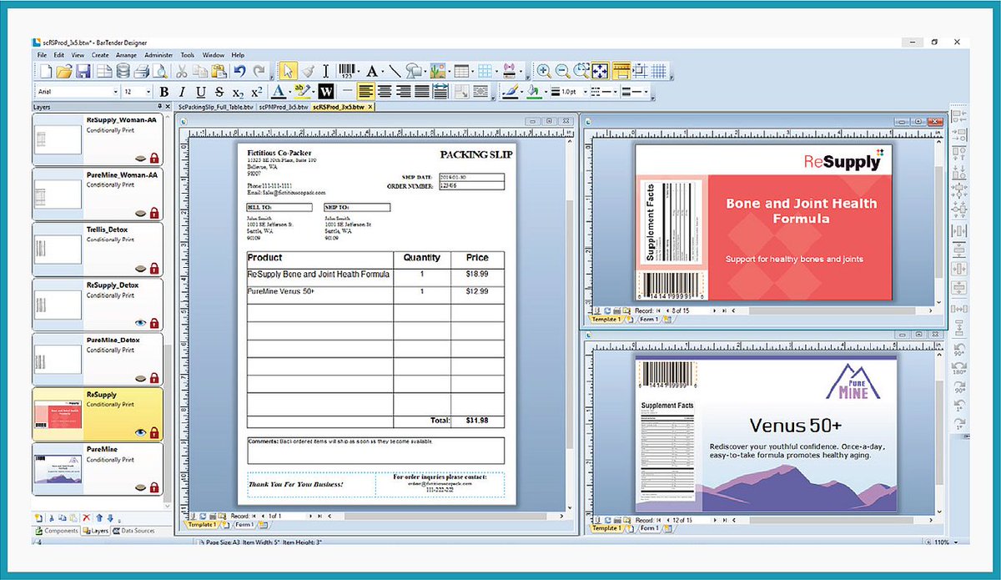Switch to the Components panel tab
The height and width of the screenshot is (580, 1001).
point(59,531)
